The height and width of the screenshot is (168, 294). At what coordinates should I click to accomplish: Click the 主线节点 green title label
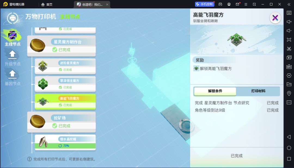pos(70,17)
